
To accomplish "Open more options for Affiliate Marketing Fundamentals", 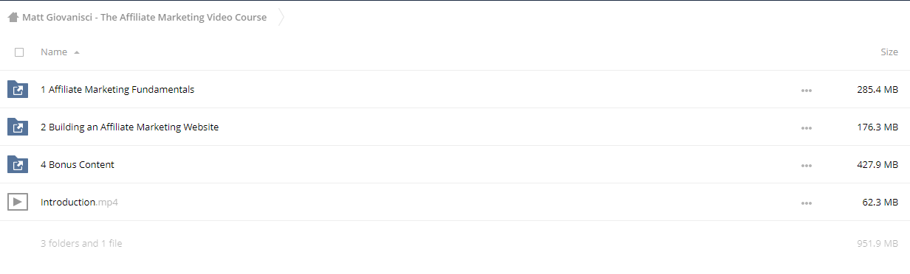I will pyautogui.click(x=807, y=91).
